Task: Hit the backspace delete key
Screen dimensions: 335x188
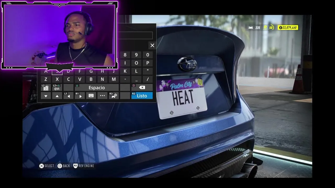Action: click(142, 87)
